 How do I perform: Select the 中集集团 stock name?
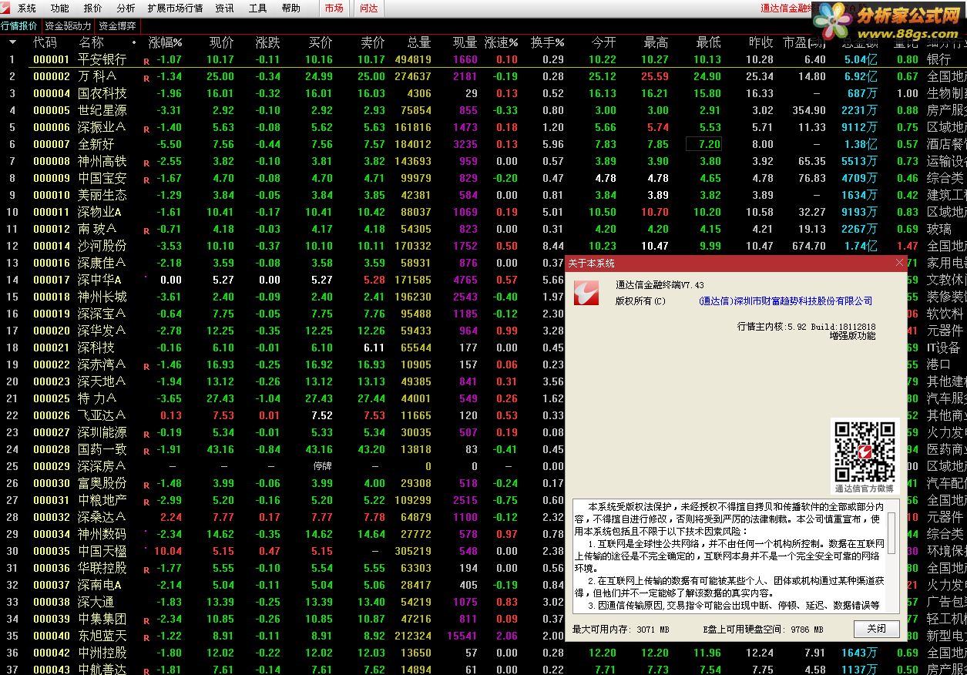pyautogui.click(x=102, y=619)
